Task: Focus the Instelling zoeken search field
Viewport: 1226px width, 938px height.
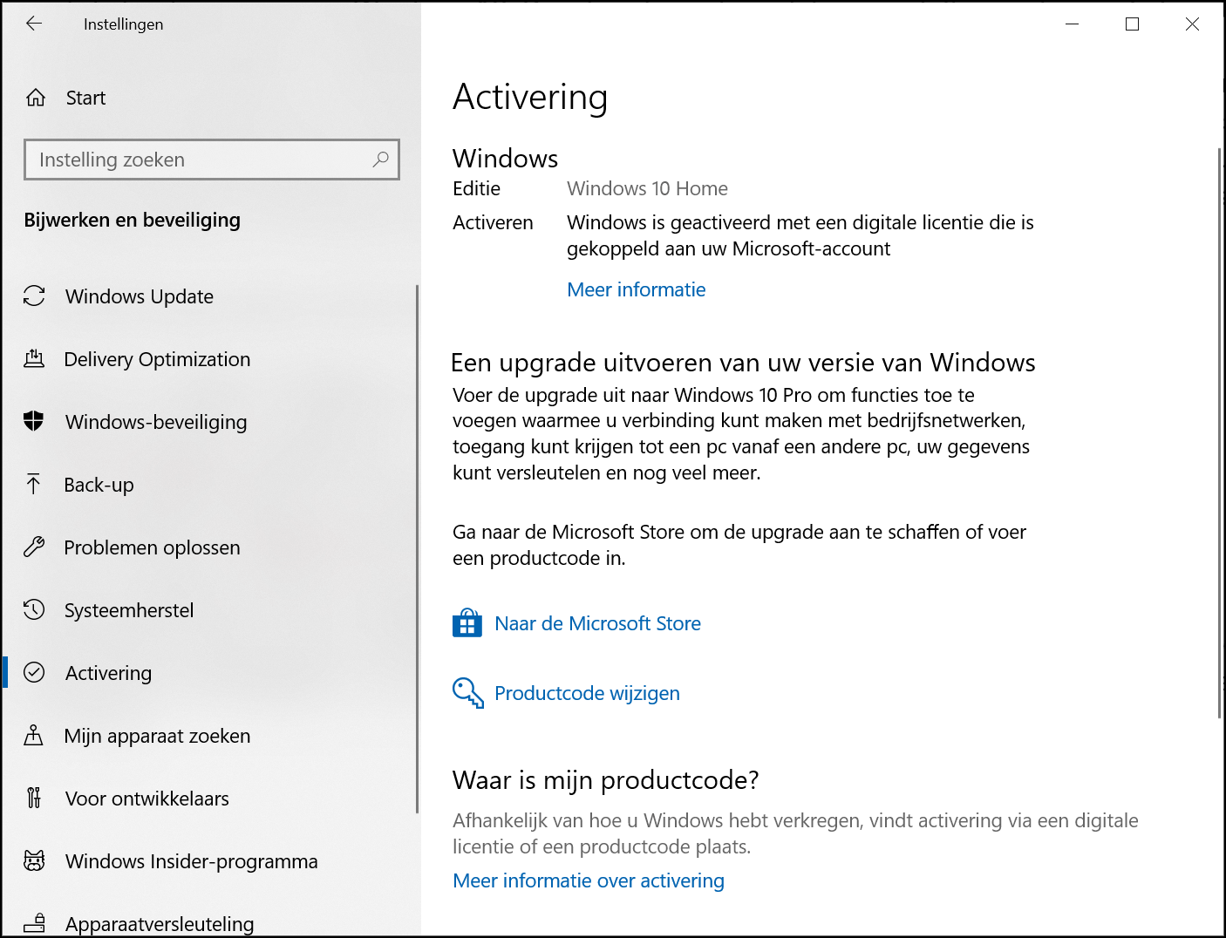Action: pyautogui.click(x=212, y=160)
